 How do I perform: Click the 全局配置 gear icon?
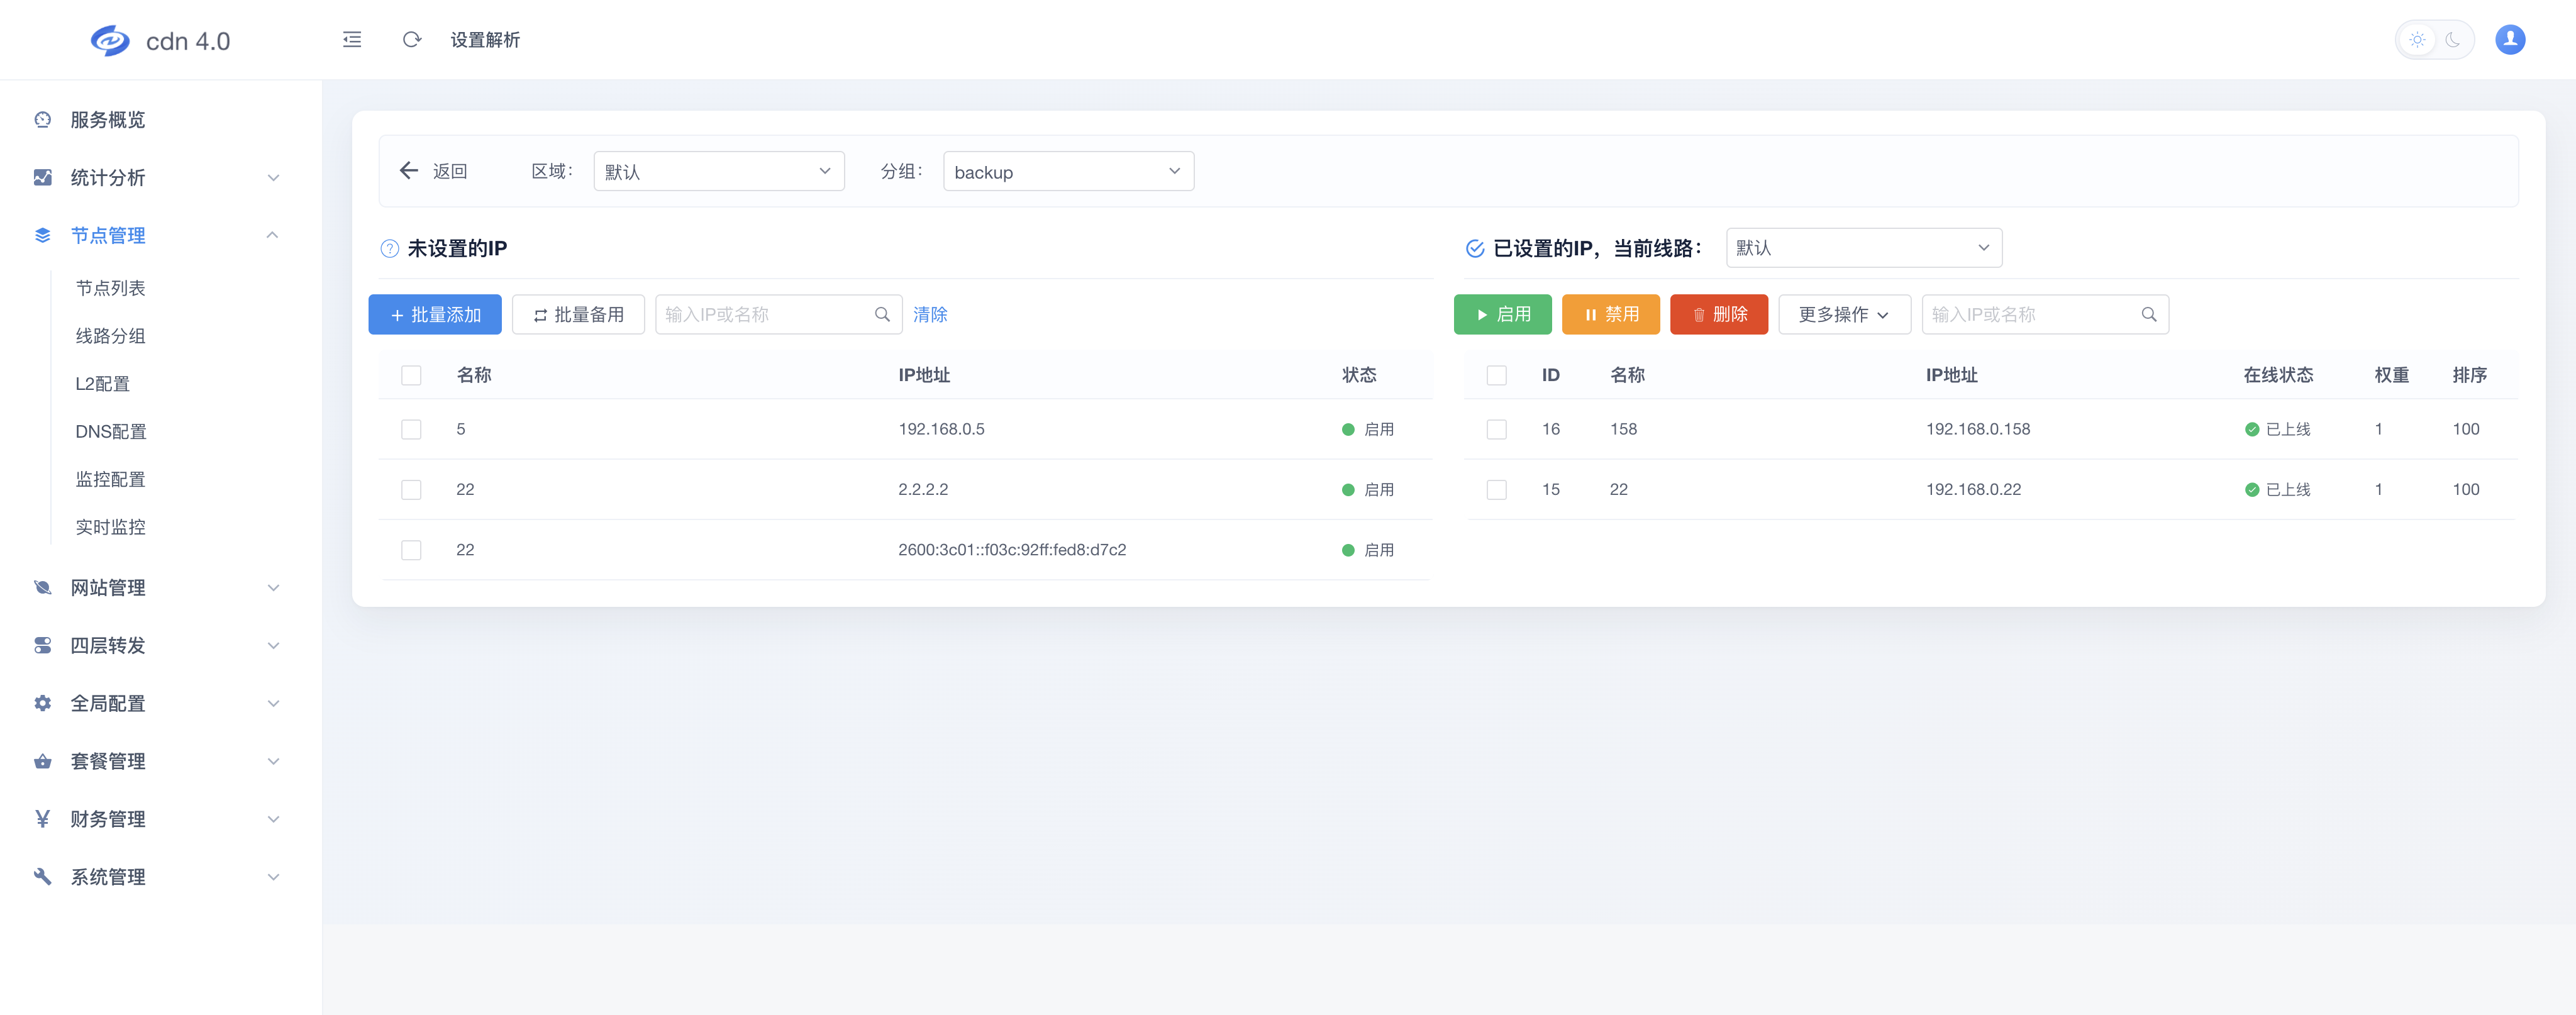42,704
